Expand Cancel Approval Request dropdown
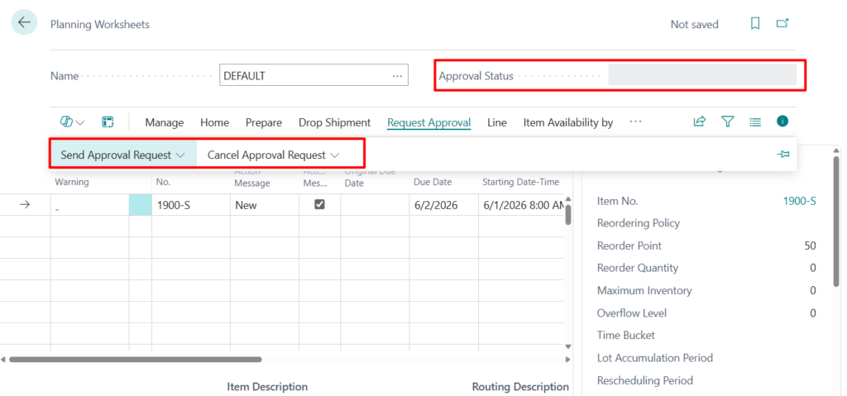 pos(273,155)
